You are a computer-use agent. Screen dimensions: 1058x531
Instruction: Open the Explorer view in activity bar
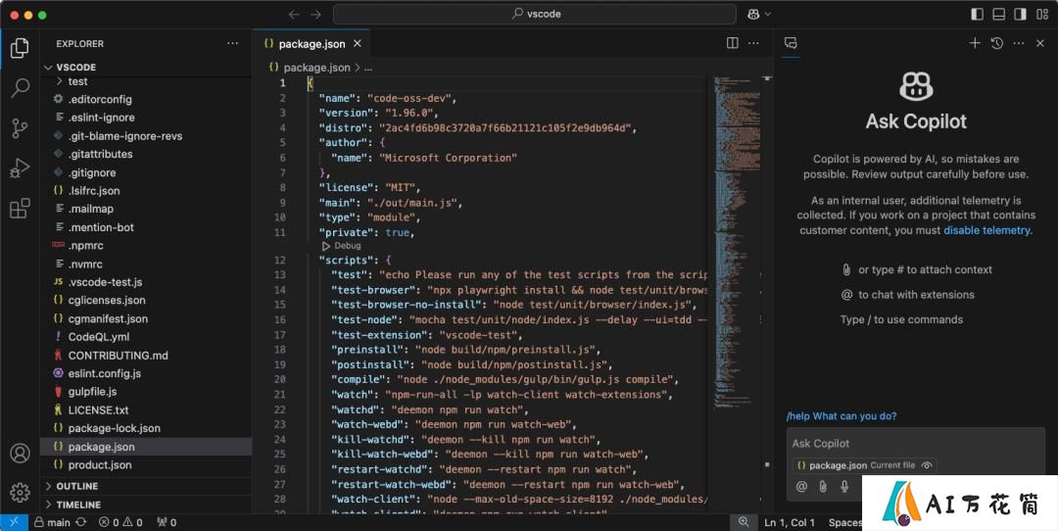(20, 48)
